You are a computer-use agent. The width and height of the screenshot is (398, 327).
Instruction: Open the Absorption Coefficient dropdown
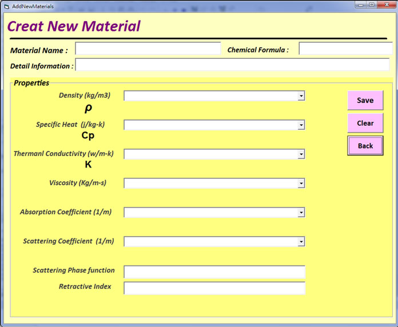(x=301, y=213)
